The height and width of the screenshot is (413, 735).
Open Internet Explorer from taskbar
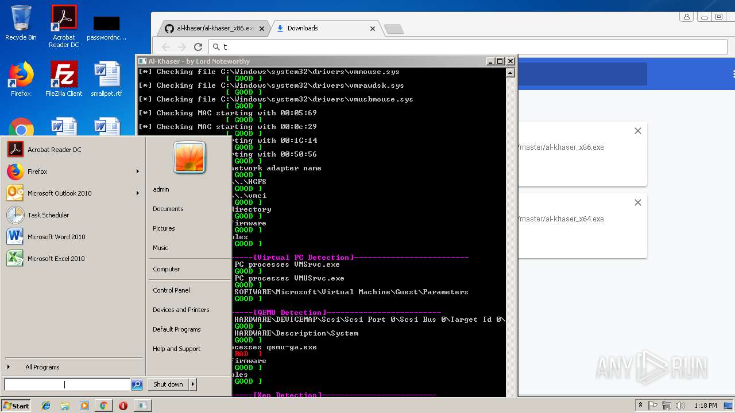[x=46, y=406]
